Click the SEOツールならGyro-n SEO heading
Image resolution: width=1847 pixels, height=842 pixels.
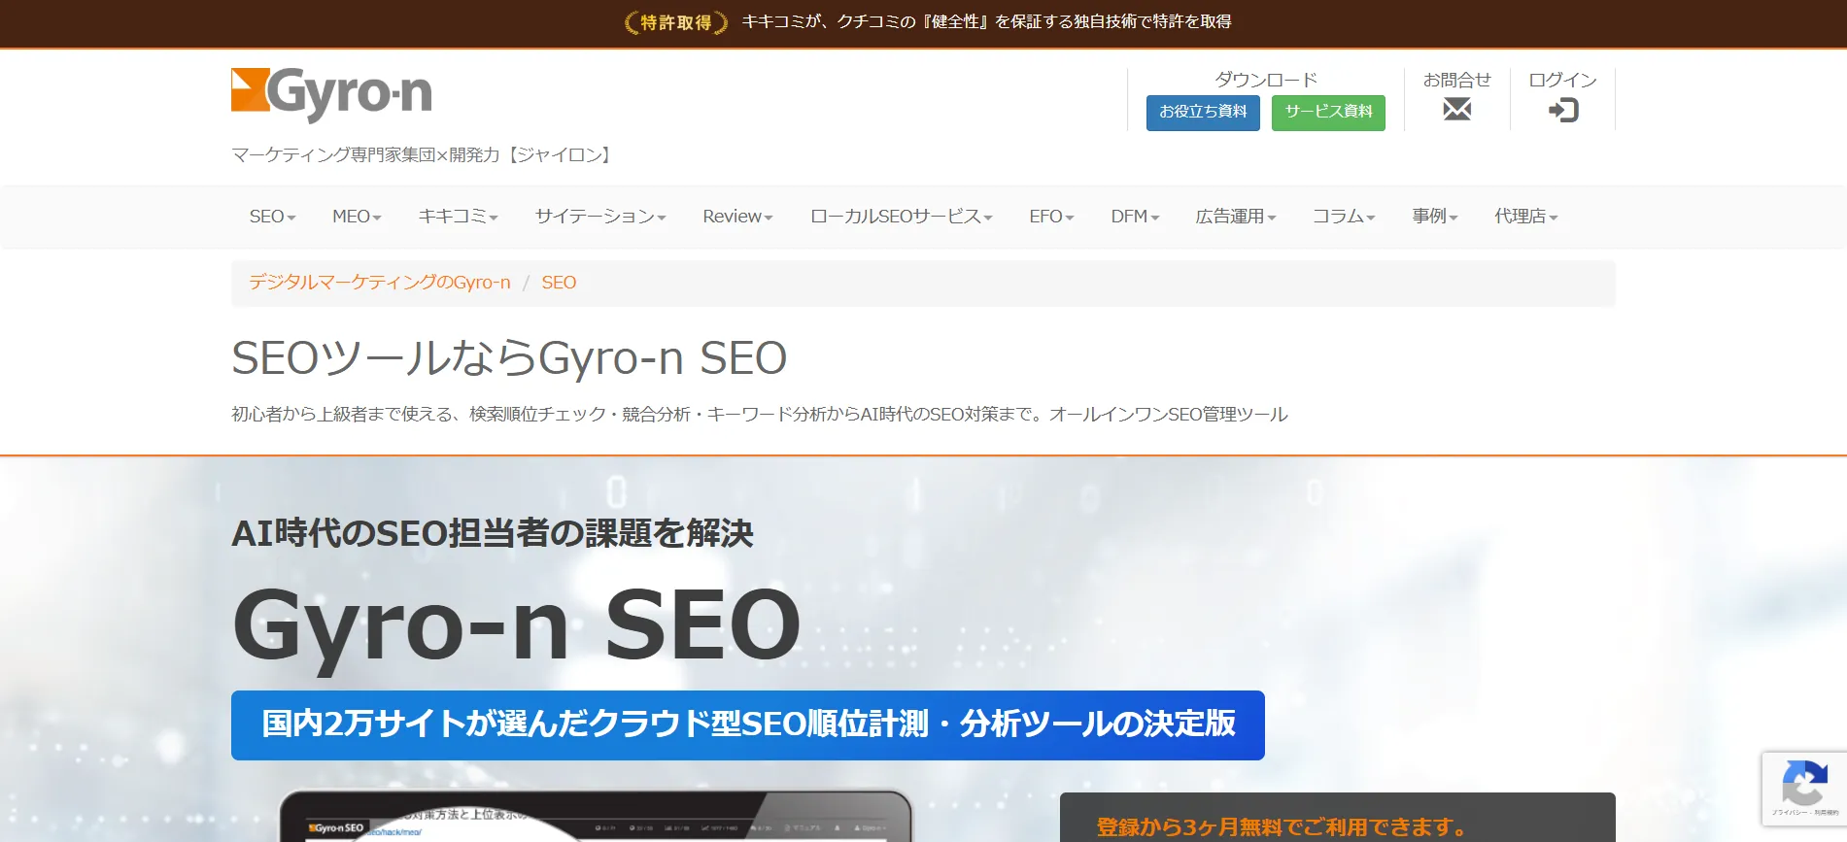point(509,358)
